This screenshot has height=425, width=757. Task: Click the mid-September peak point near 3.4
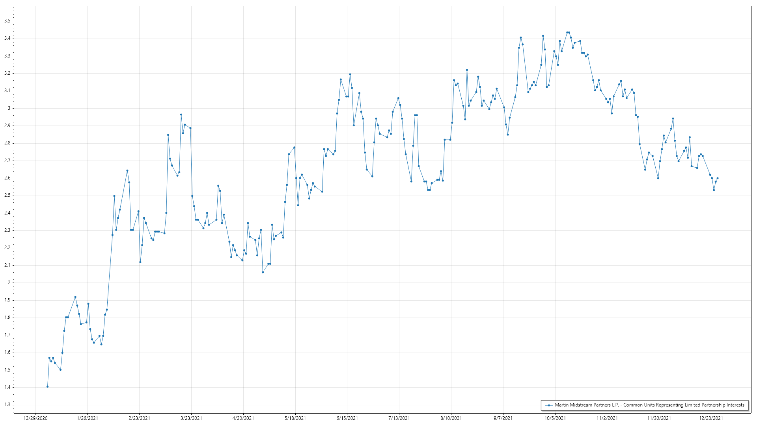point(521,38)
